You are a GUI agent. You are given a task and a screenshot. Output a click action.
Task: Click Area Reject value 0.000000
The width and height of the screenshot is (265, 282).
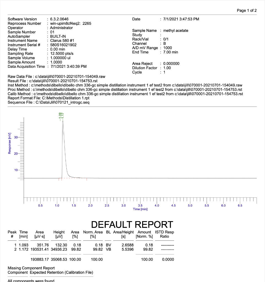point(171,64)
